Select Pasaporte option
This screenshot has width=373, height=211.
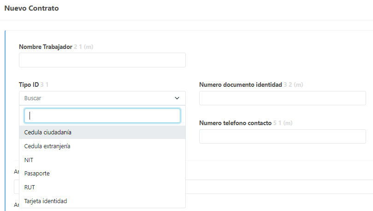[x=37, y=174]
